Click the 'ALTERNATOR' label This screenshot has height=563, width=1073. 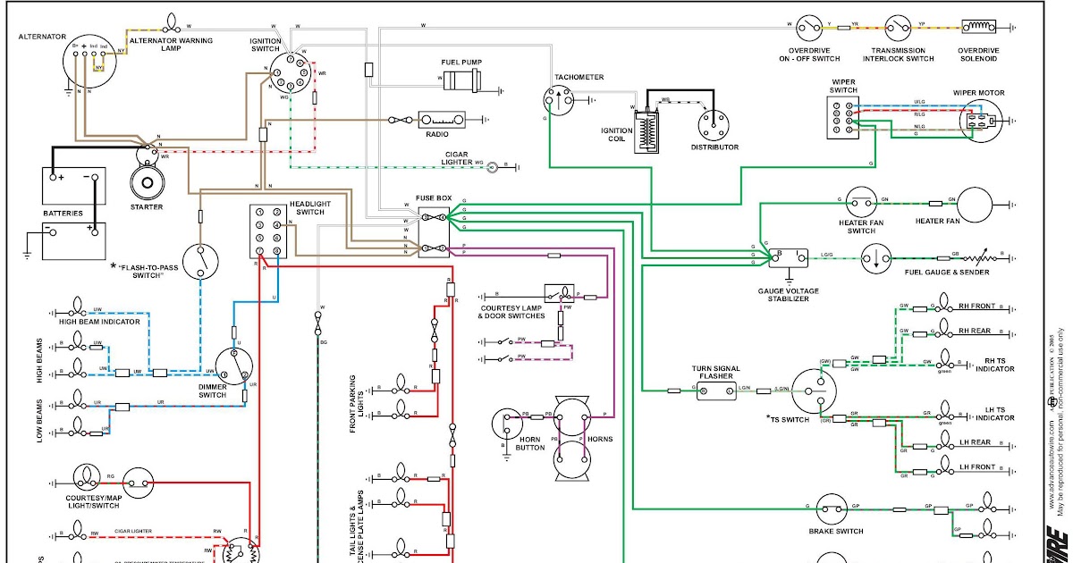coord(44,37)
